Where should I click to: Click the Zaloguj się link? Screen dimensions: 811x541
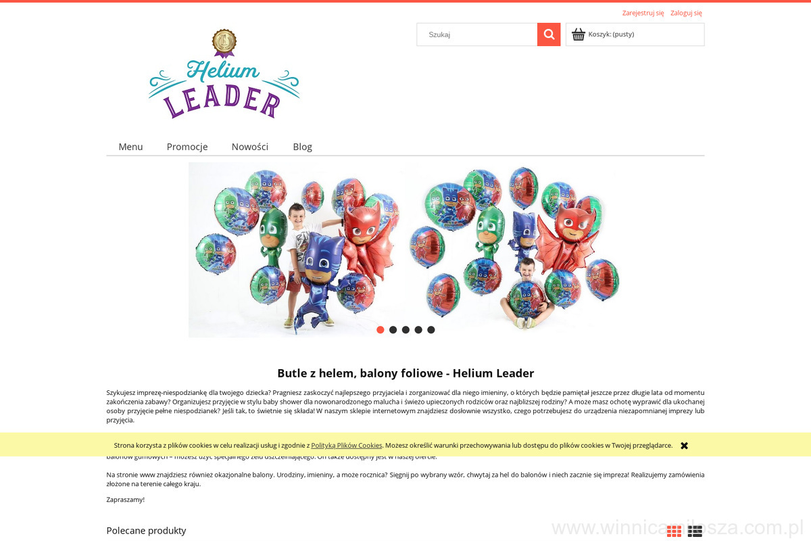(x=686, y=13)
